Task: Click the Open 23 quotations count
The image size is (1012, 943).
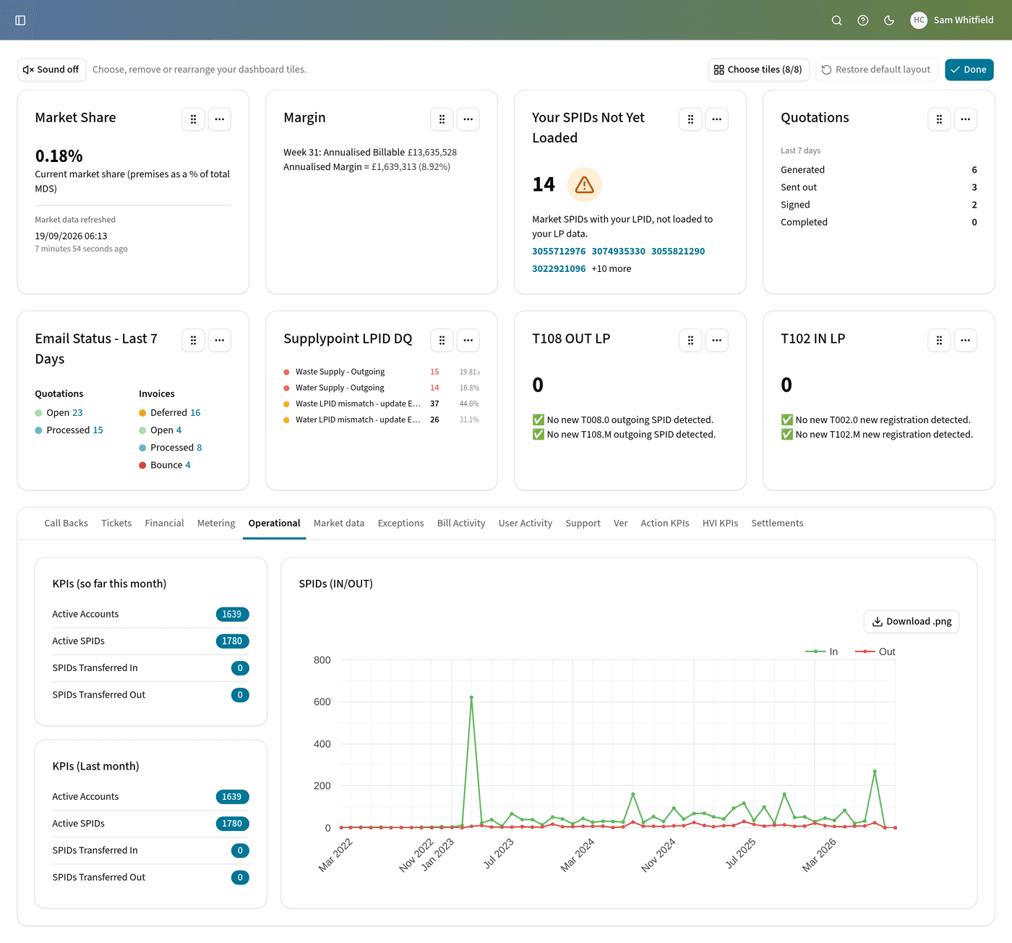Action: (77, 413)
